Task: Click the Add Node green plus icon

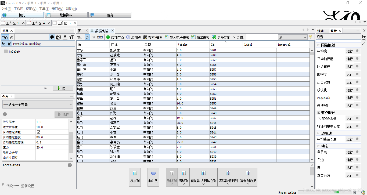Action: click(108, 37)
